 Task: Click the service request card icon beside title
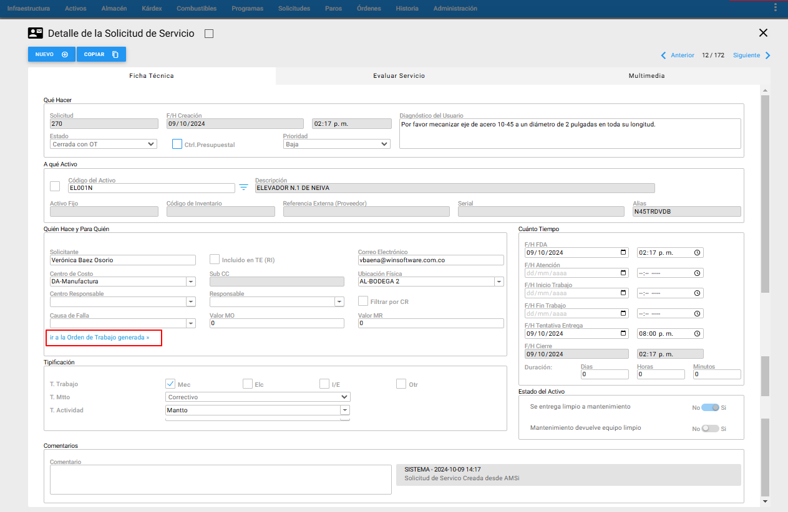pos(36,34)
